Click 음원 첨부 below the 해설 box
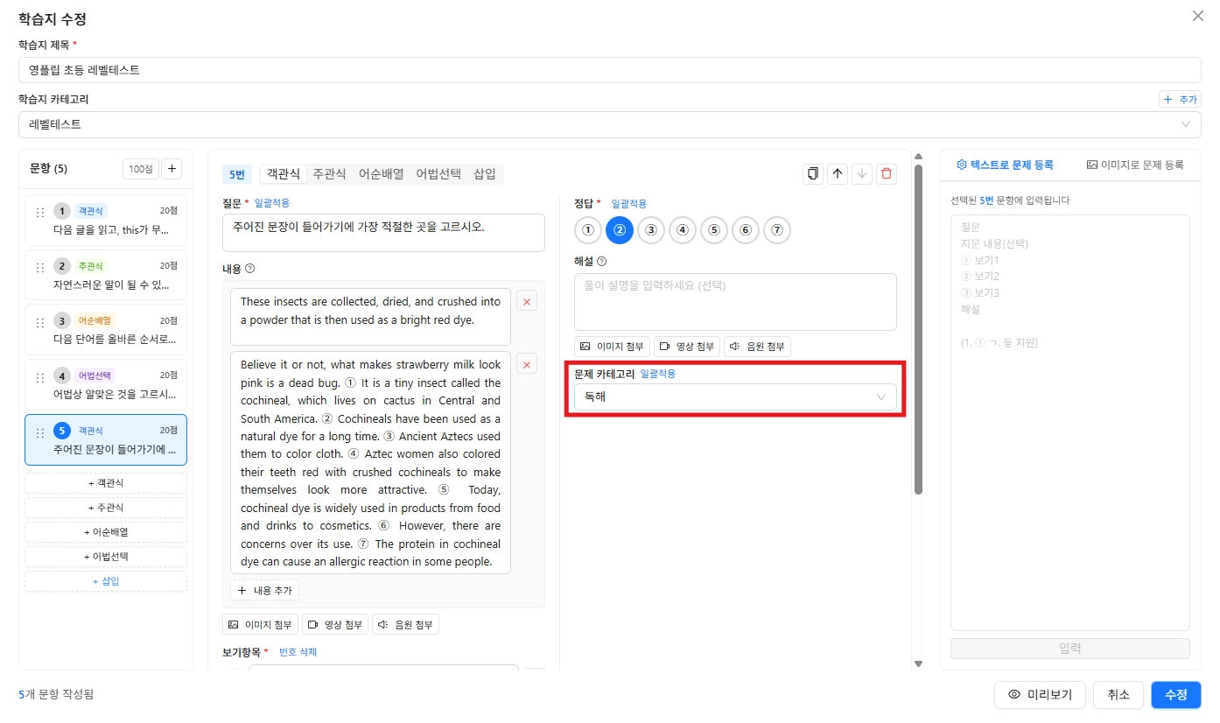 point(757,347)
